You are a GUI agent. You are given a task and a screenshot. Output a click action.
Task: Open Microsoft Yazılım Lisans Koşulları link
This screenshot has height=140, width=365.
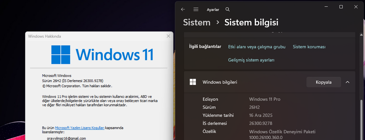coord(80,128)
